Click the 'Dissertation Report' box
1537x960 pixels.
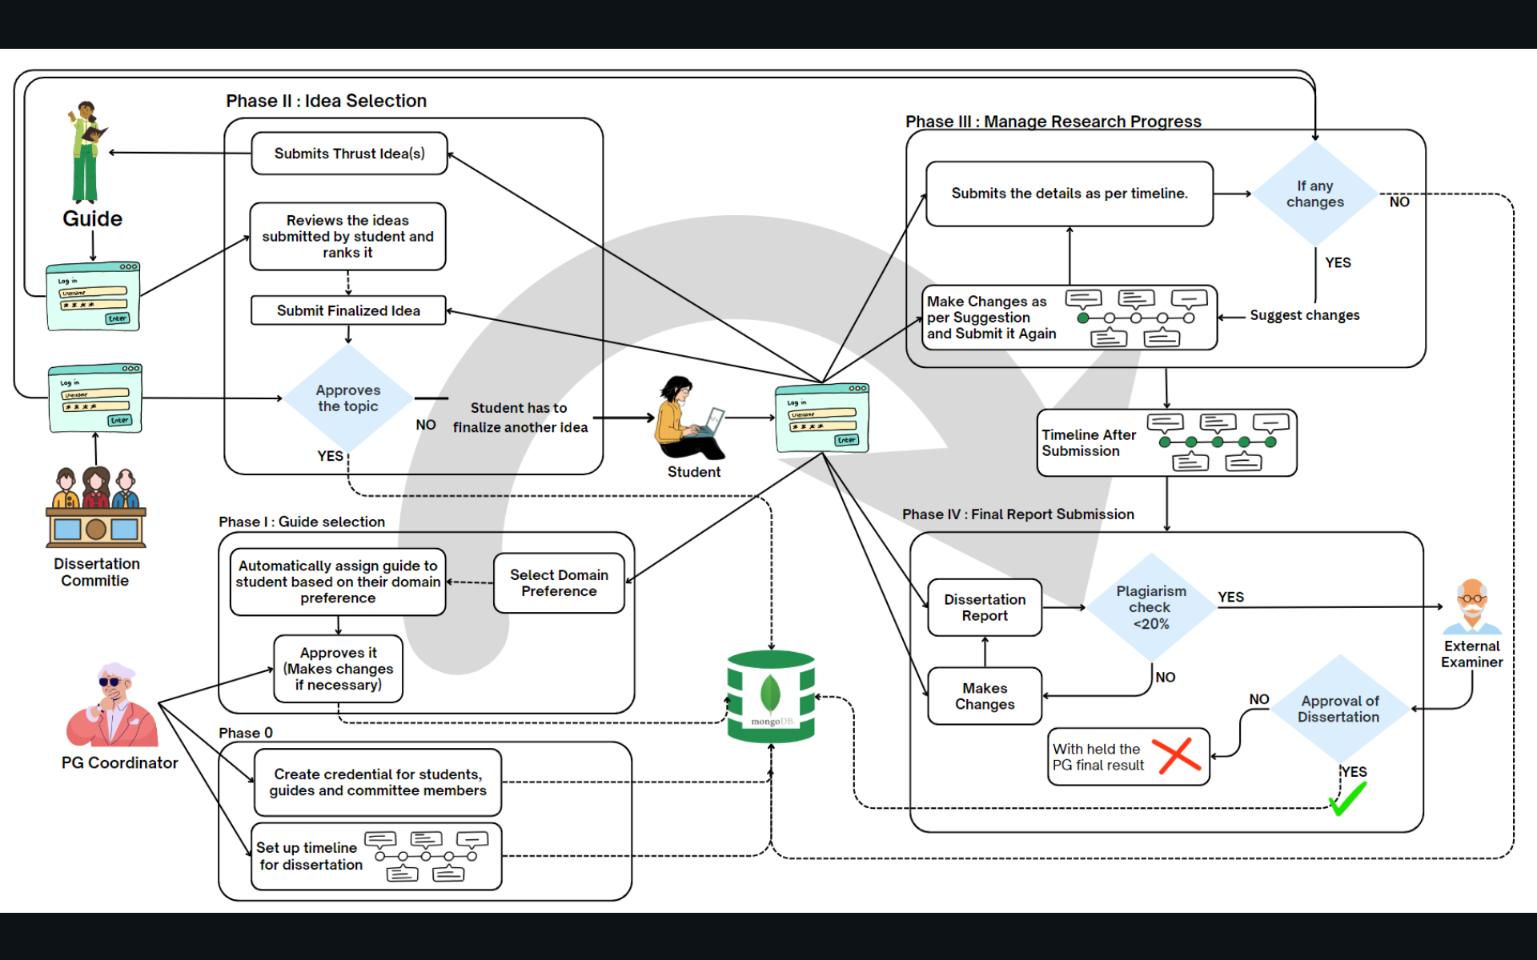pos(985,608)
